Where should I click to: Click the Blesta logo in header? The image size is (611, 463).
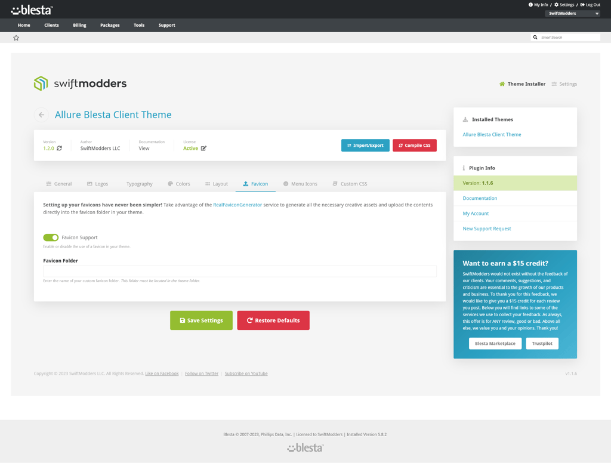point(32,10)
